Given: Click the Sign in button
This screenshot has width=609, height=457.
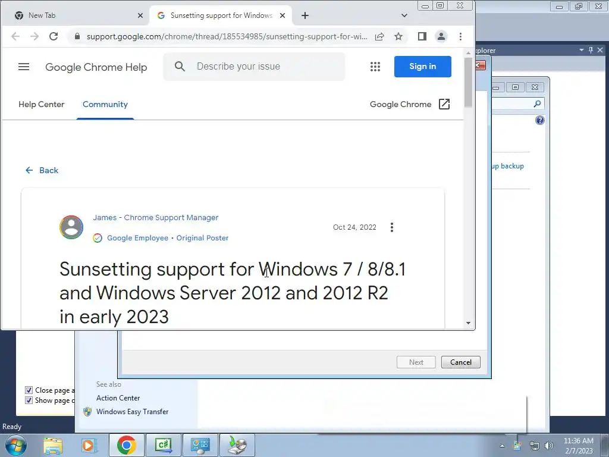Looking at the screenshot, I should point(423,67).
